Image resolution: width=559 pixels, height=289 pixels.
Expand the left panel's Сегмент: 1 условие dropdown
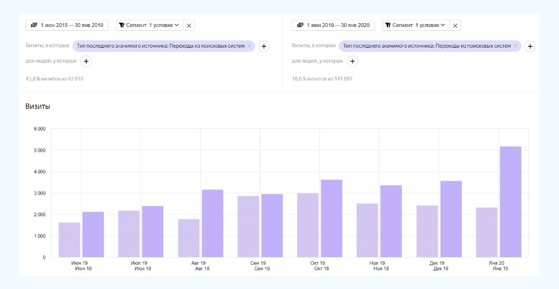(x=149, y=25)
